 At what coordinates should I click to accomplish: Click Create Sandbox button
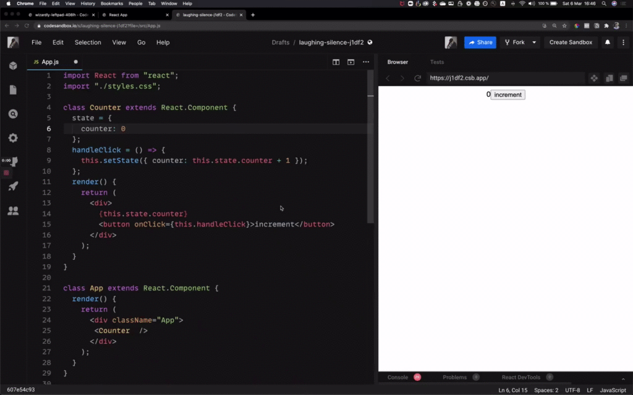point(571,43)
